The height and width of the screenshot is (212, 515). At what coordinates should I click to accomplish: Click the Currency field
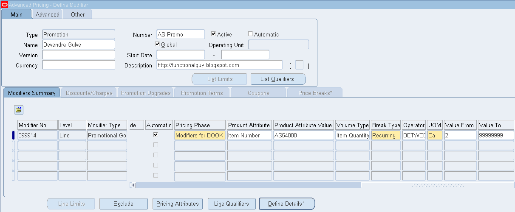(79, 65)
